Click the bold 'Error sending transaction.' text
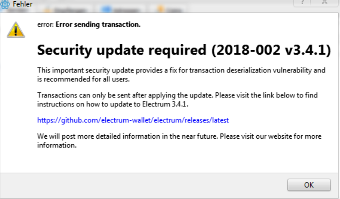This screenshot has height=199, width=340. 98,24
